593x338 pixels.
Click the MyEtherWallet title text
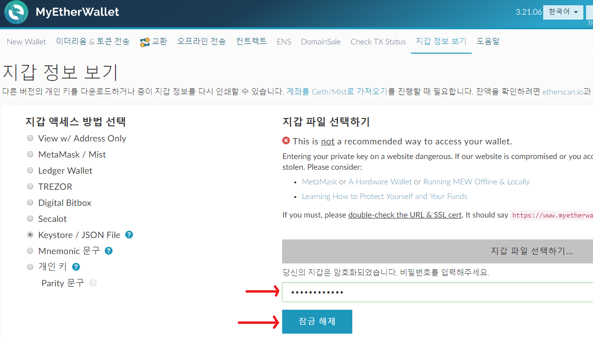[77, 12]
